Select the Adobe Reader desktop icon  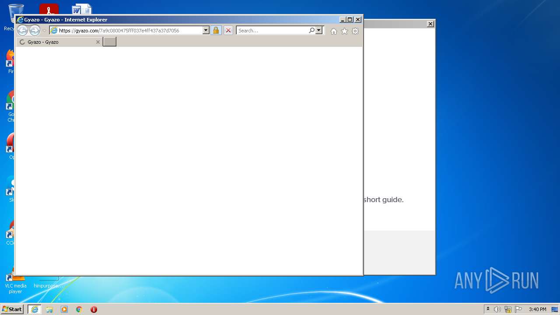[x=49, y=9]
